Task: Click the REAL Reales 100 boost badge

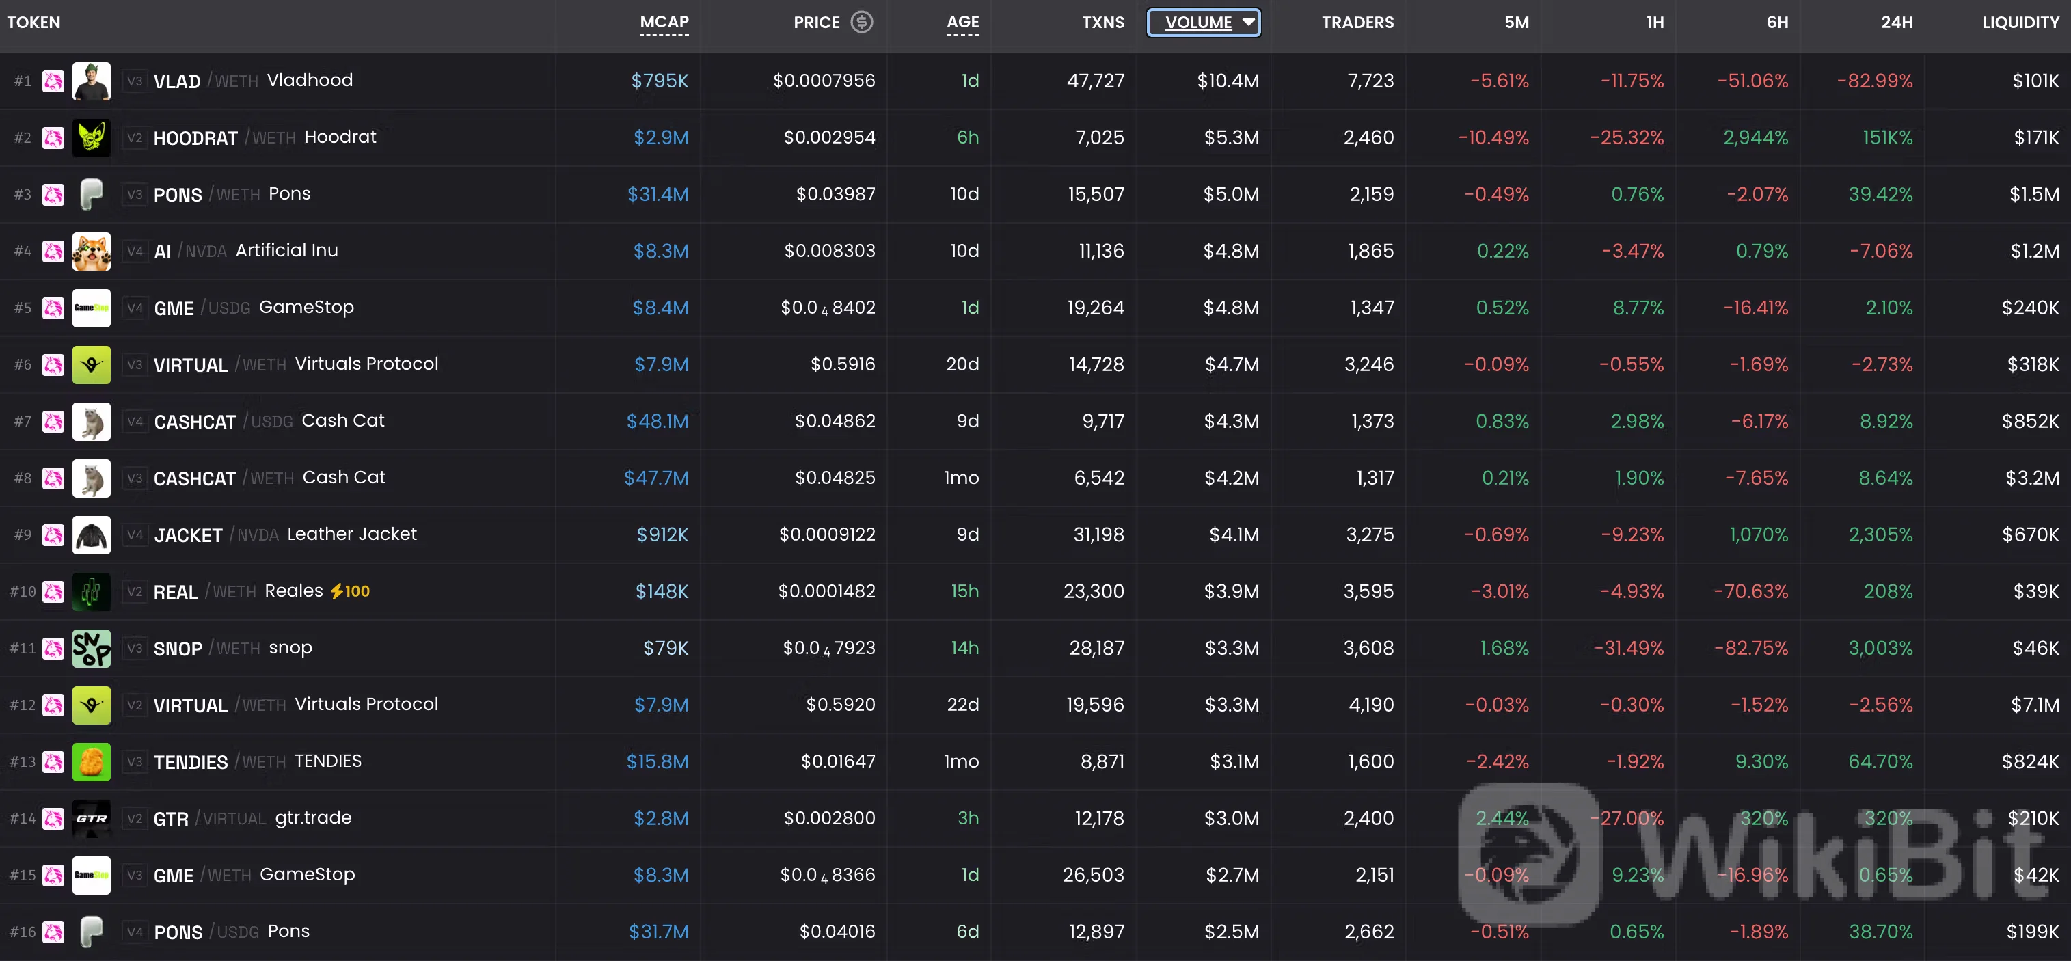Action: pos(351,591)
